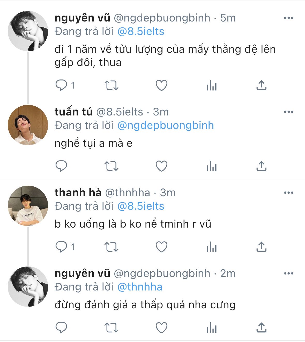Open more options on the last tweet
The height and width of the screenshot is (342, 305).
pyautogui.click(x=288, y=273)
